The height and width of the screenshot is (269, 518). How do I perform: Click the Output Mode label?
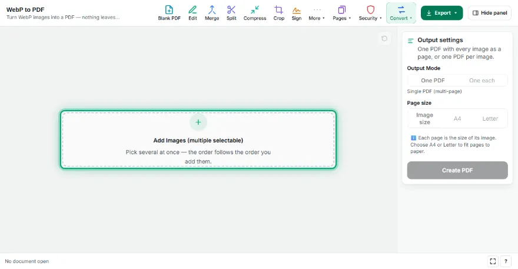(x=423, y=68)
